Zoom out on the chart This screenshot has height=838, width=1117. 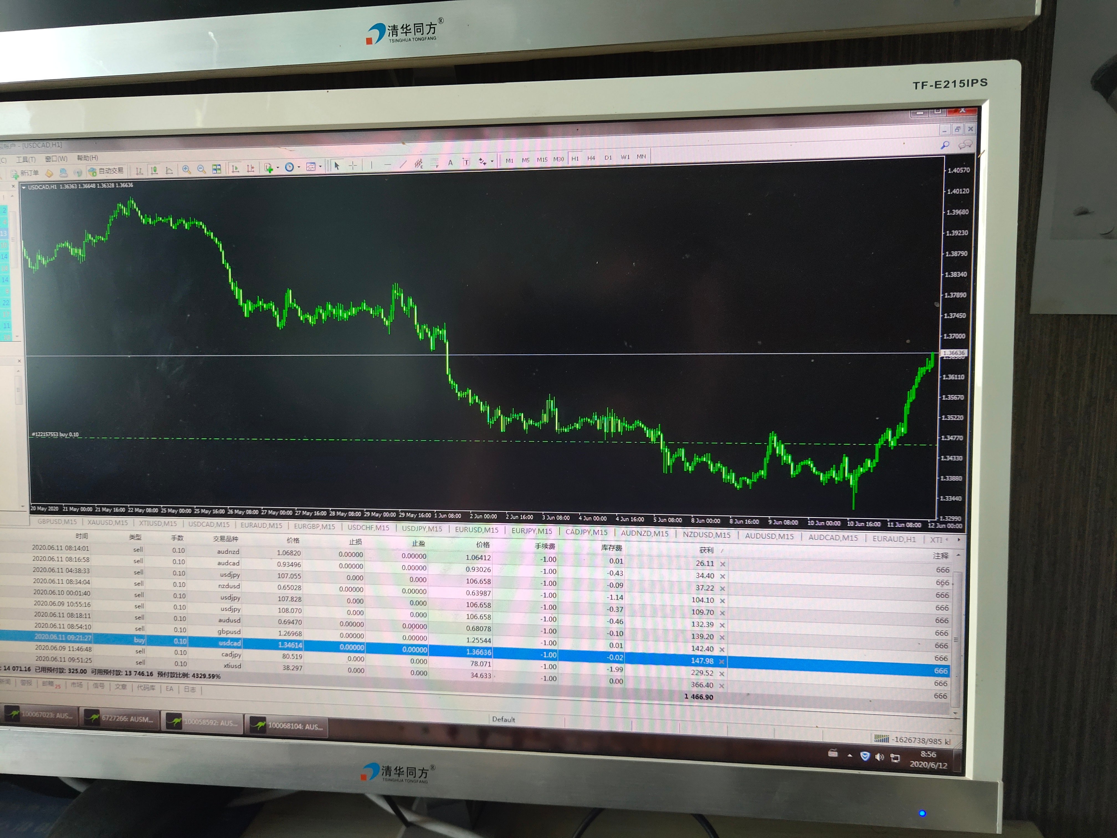point(201,169)
